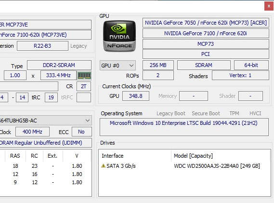The width and height of the screenshot is (274, 203).
Task: Click the 400 MHz module clock field
Action: coord(32,132)
